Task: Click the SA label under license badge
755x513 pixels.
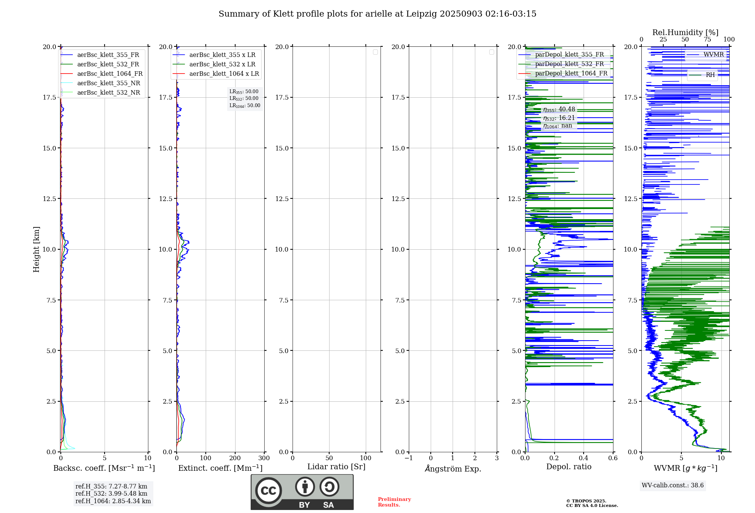Action: click(x=328, y=505)
